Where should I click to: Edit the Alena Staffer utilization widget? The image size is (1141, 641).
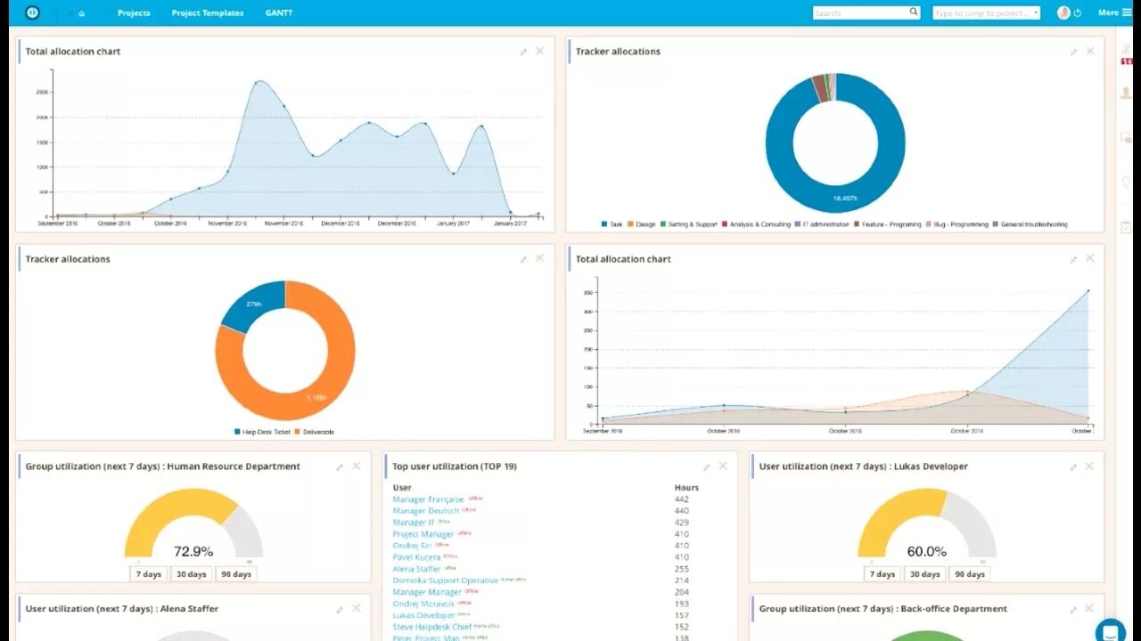pyautogui.click(x=340, y=609)
